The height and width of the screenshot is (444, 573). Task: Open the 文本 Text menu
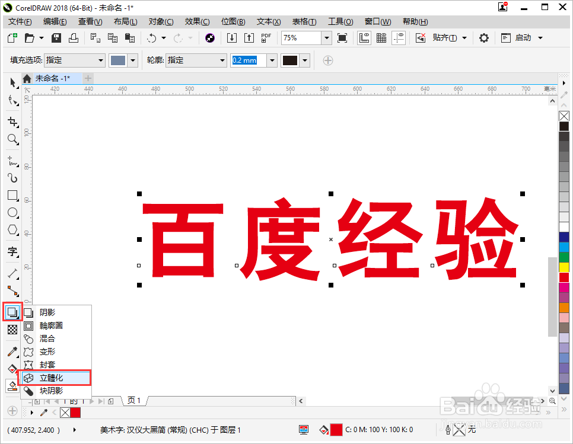(269, 22)
